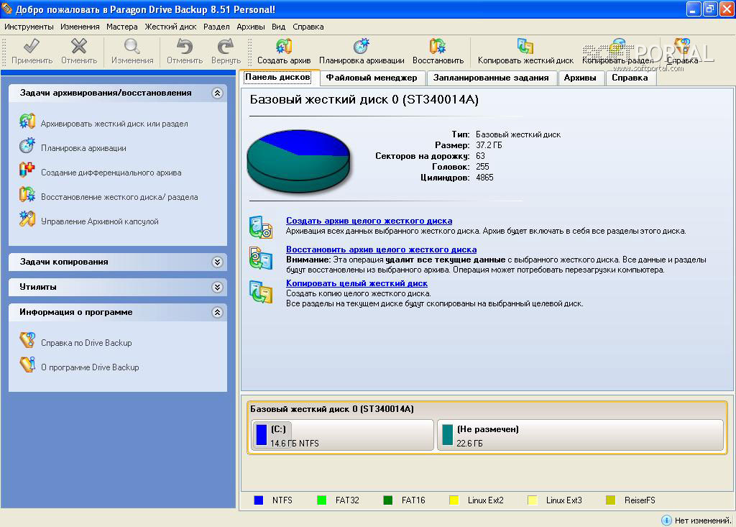This screenshot has width=736, height=527.
Task: Collapse the Задачи архивирования/восстановления panel
Action: 217,93
